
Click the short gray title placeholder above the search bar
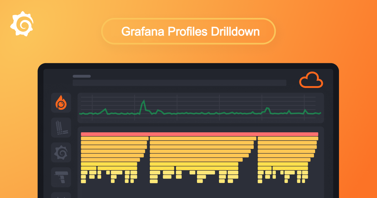[x=82, y=76]
